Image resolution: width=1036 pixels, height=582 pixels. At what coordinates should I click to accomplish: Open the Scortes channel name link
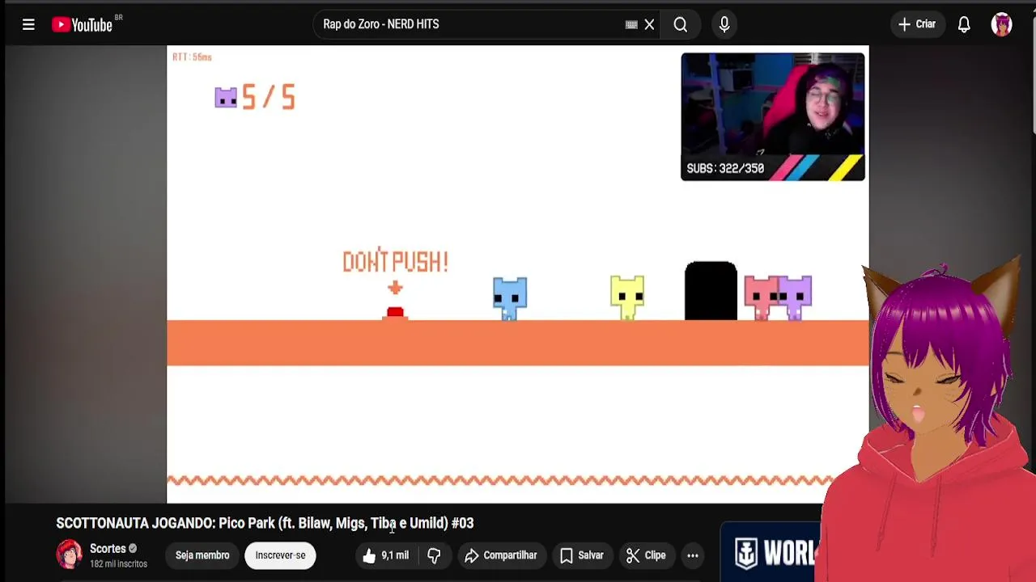108,549
